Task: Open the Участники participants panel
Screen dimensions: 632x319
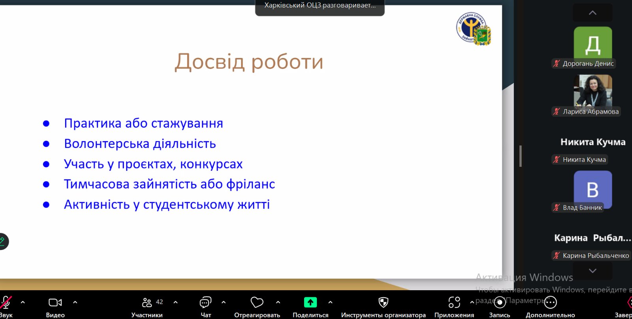Action: click(x=147, y=302)
